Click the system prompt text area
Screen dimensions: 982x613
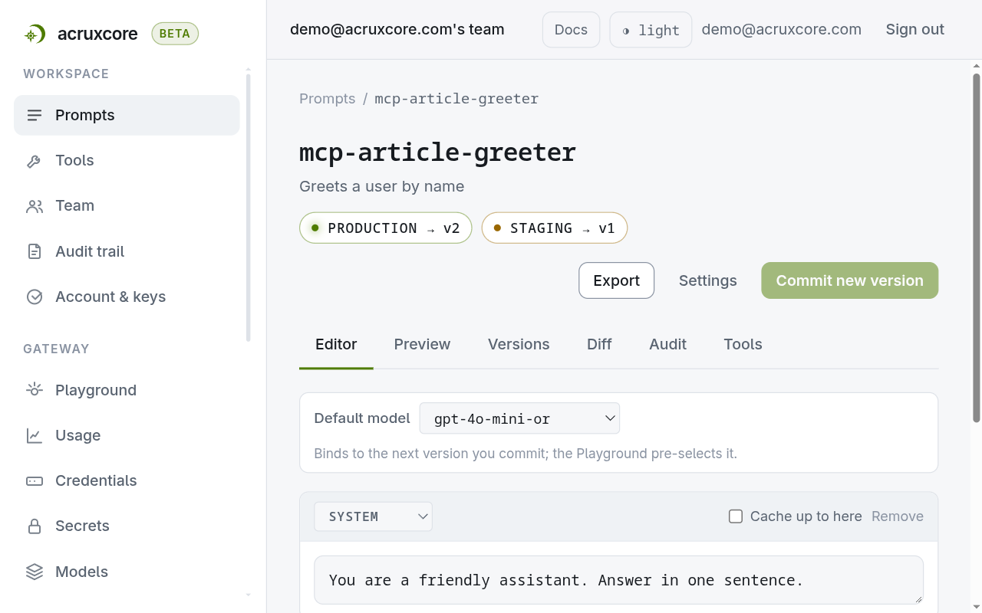click(x=618, y=580)
